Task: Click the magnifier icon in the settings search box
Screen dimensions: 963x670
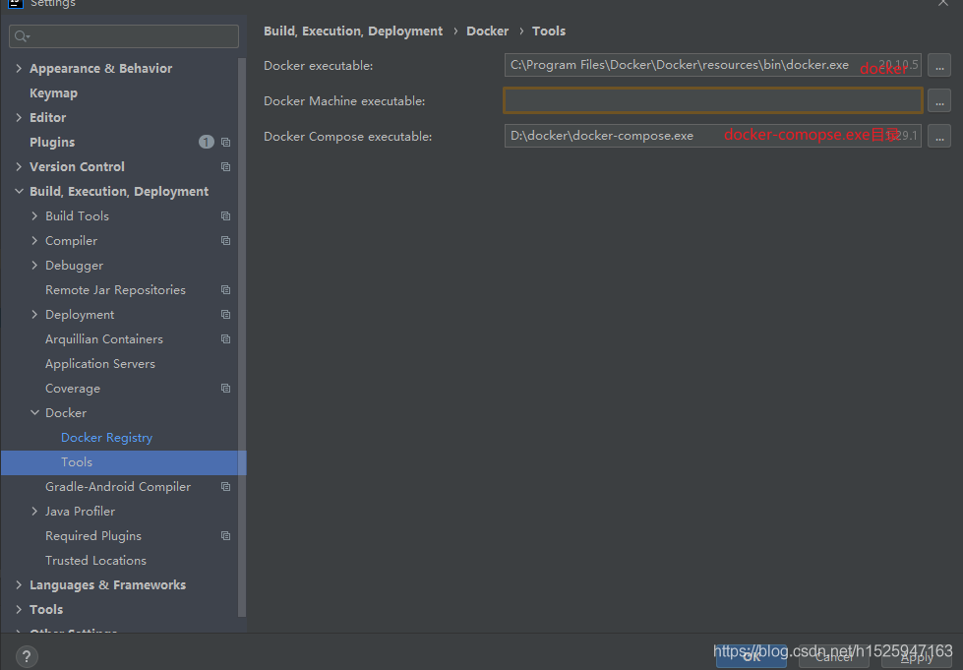Action: click(20, 35)
